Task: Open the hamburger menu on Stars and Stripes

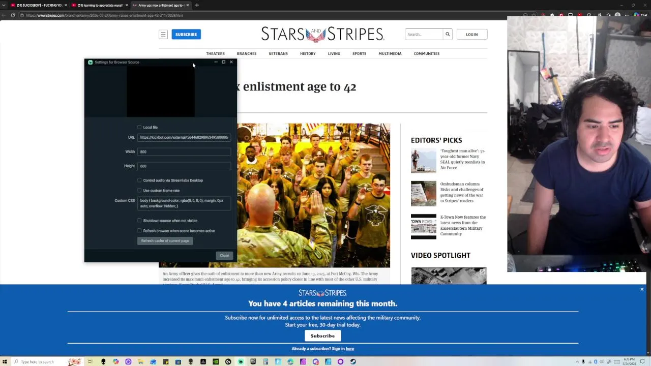Action: pos(163,35)
